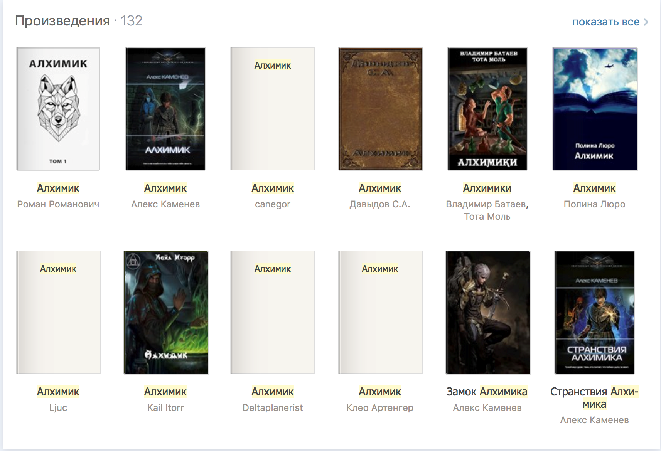Open the wolf cover book by Роман Романович
The image size is (661, 451).
(x=58, y=109)
